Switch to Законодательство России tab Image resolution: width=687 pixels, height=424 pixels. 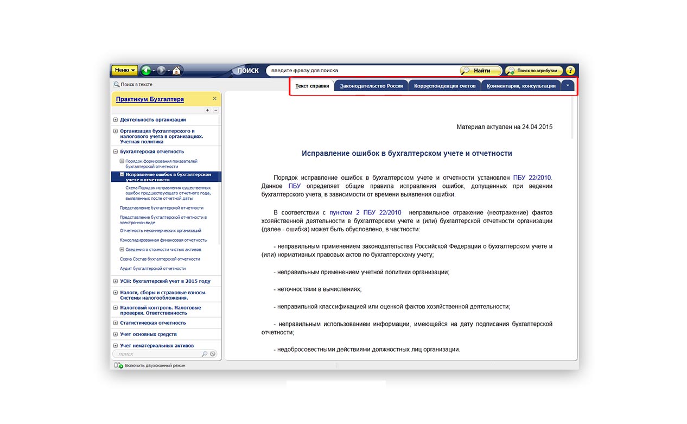pyautogui.click(x=371, y=86)
